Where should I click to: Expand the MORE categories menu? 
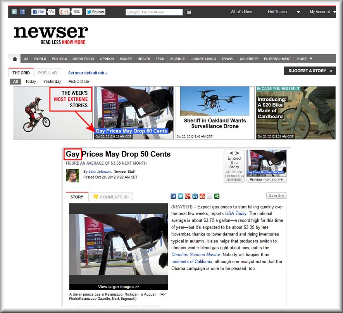click(304, 59)
